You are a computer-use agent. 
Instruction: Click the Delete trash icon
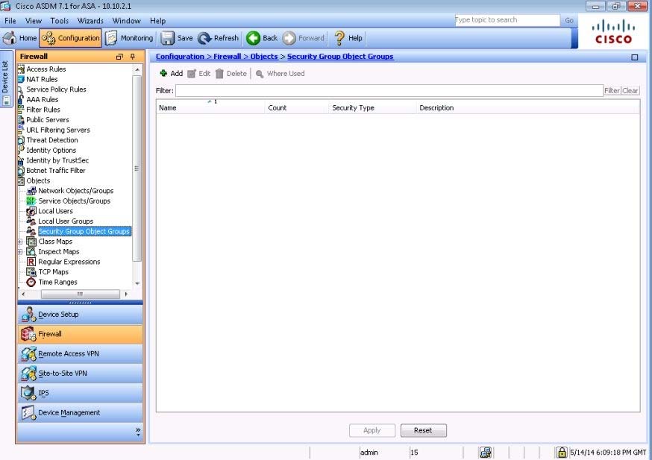click(219, 74)
